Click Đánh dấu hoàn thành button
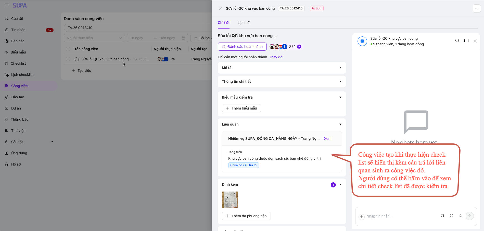This screenshot has width=484, height=231. tap(242, 47)
